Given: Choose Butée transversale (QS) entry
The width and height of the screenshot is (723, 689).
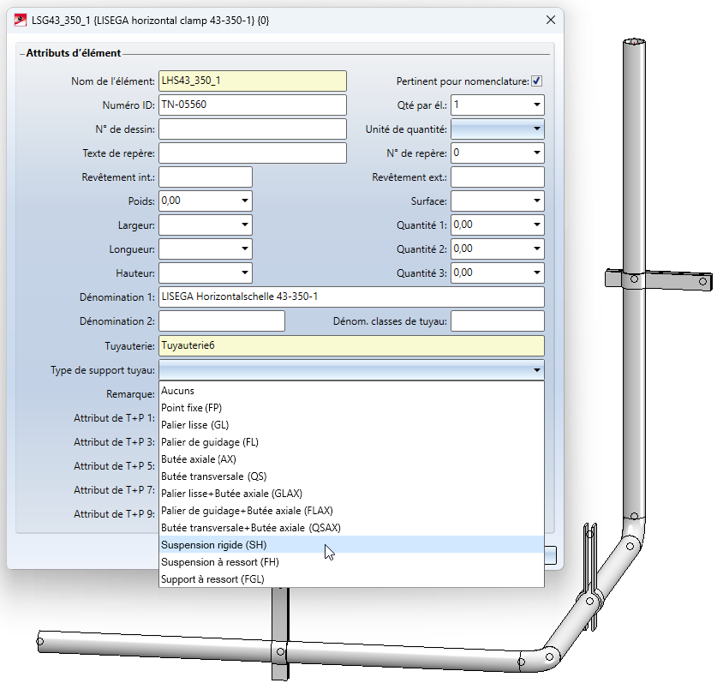Looking at the screenshot, I should click(351, 476).
